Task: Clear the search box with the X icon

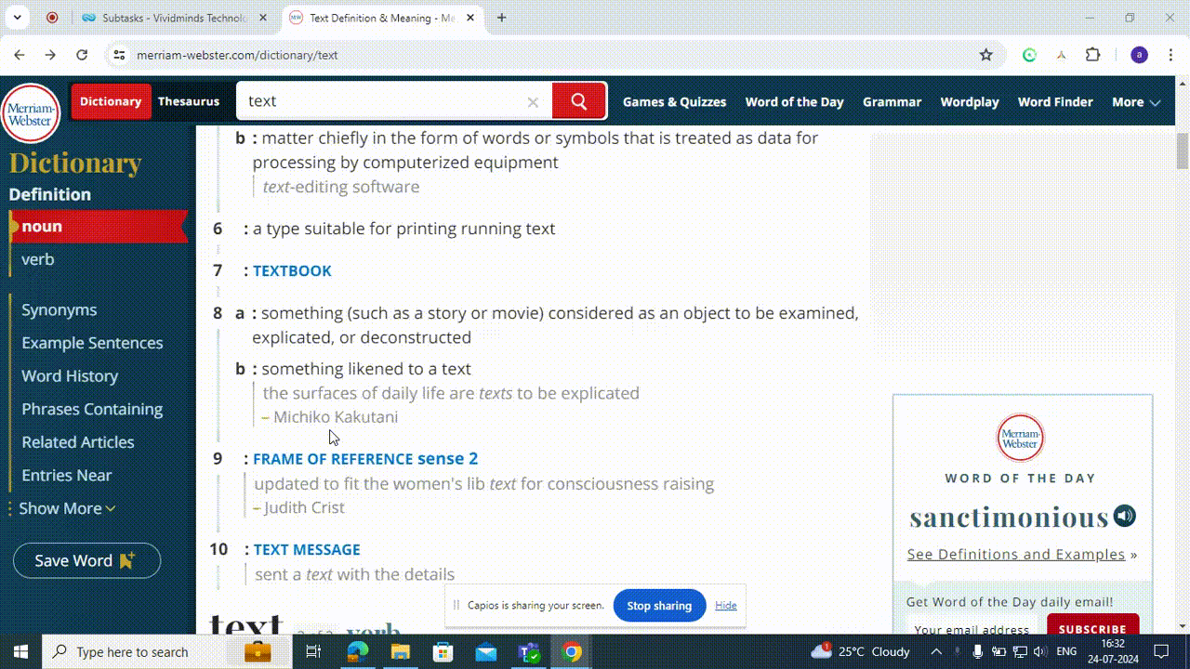Action: [533, 102]
